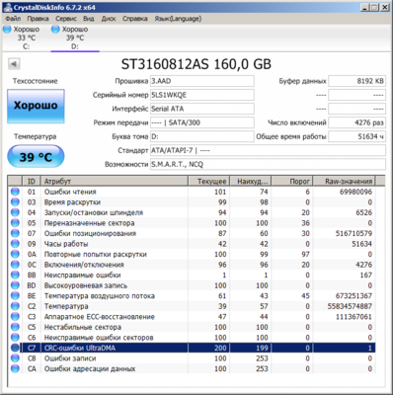393x395 pixels.
Task: Click the Буква тома field
Action: coord(202,136)
